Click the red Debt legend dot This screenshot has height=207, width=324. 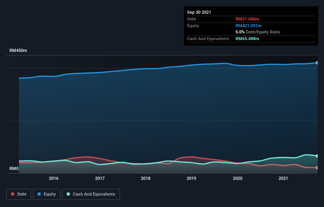[13, 194]
